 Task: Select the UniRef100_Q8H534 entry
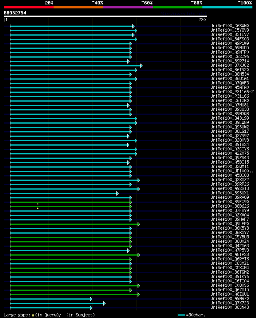coord(230,74)
